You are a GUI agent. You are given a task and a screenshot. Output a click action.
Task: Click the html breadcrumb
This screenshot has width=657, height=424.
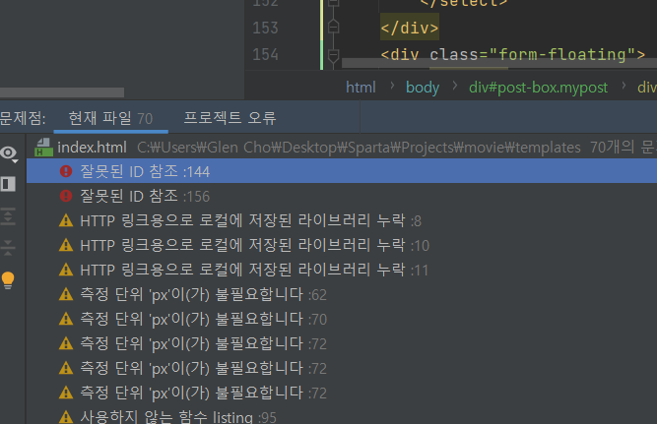(x=361, y=88)
